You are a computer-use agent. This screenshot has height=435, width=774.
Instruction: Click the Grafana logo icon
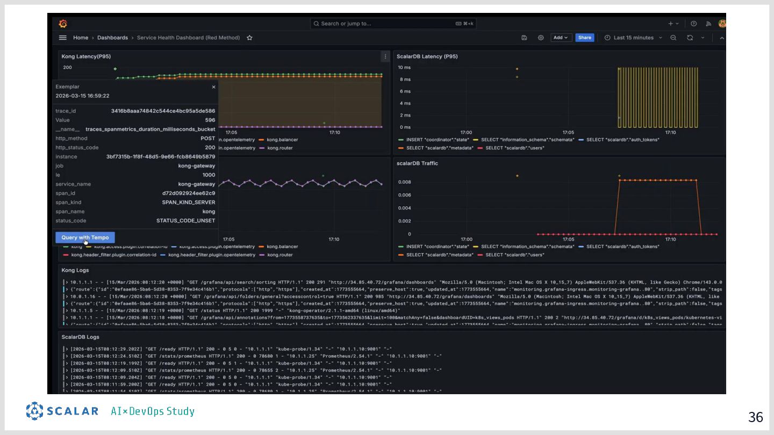(63, 24)
